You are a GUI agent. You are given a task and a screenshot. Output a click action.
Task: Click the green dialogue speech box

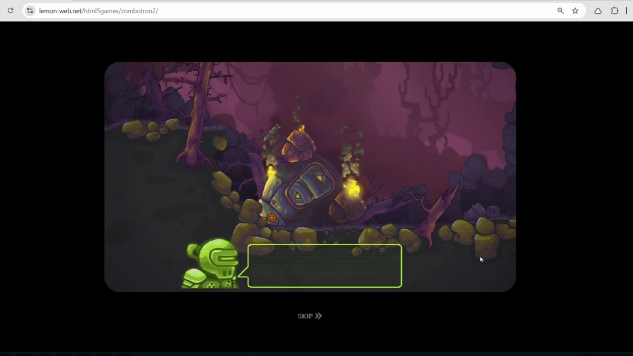pyautogui.click(x=324, y=266)
